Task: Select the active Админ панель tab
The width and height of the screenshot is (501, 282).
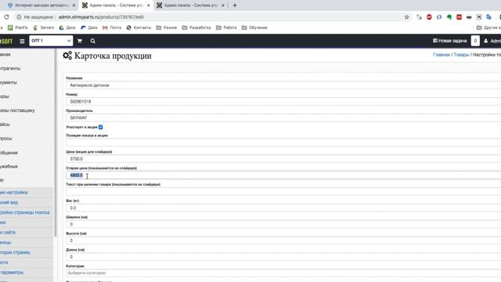Action: pos(116,5)
